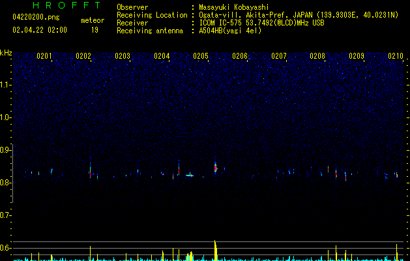Click the date stamp 02.04.22 02:00

40,30
